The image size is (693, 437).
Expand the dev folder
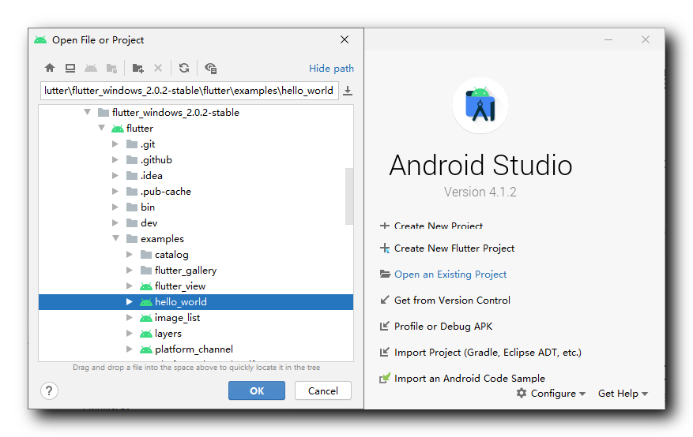click(x=115, y=222)
